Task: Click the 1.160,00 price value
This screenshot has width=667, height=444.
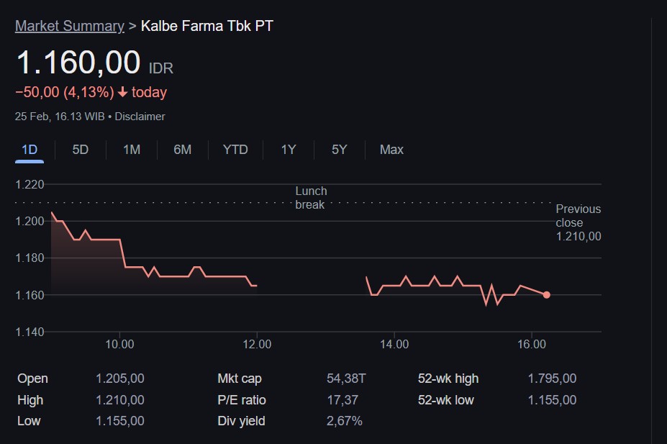Action: [x=78, y=63]
